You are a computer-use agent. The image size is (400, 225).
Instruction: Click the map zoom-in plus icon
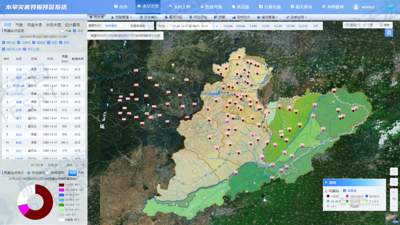[x=394, y=192]
